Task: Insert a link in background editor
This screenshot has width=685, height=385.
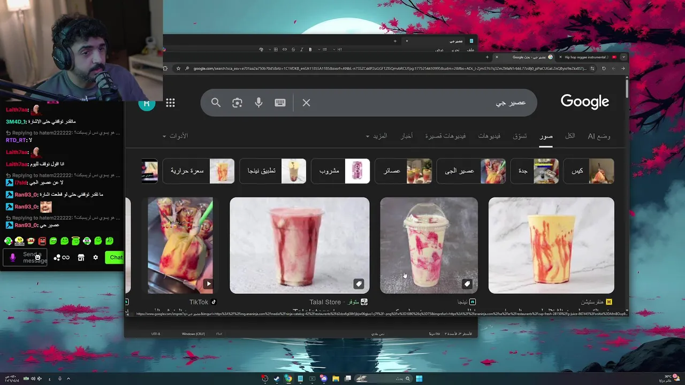Action: click(285, 49)
